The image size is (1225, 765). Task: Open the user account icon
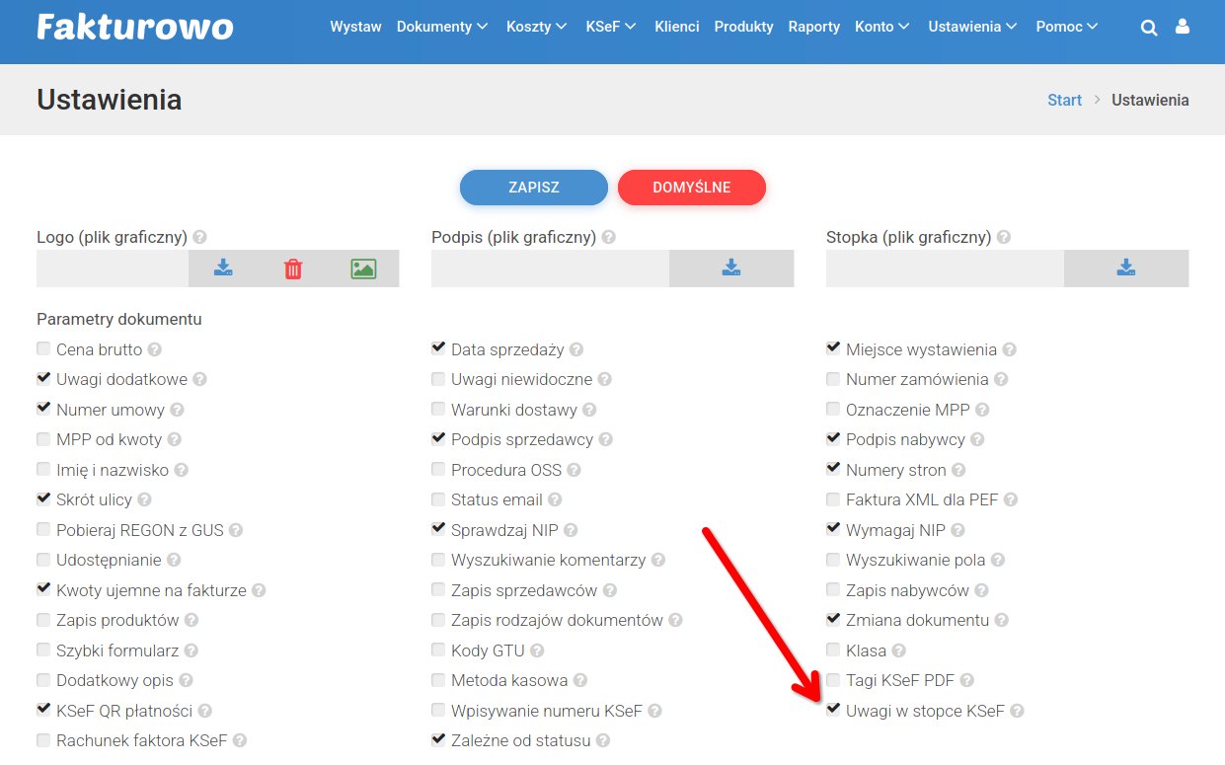pos(1182,28)
